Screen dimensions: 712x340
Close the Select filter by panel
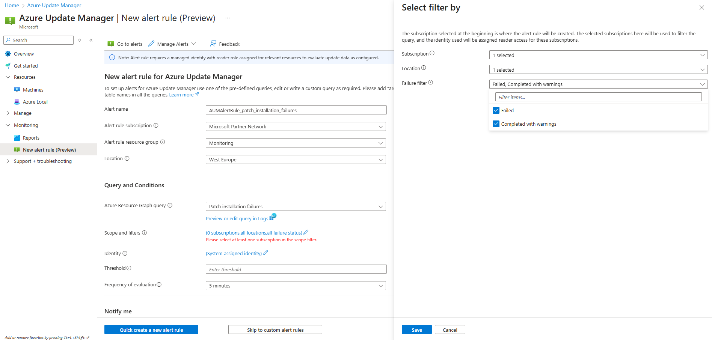click(x=701, y=8)
